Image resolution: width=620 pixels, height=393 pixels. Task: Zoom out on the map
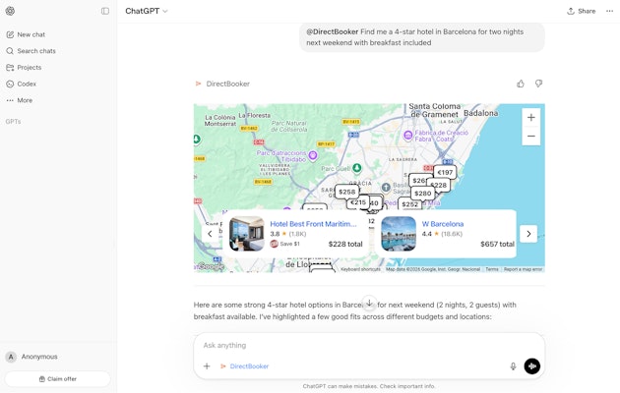(531, 137)
